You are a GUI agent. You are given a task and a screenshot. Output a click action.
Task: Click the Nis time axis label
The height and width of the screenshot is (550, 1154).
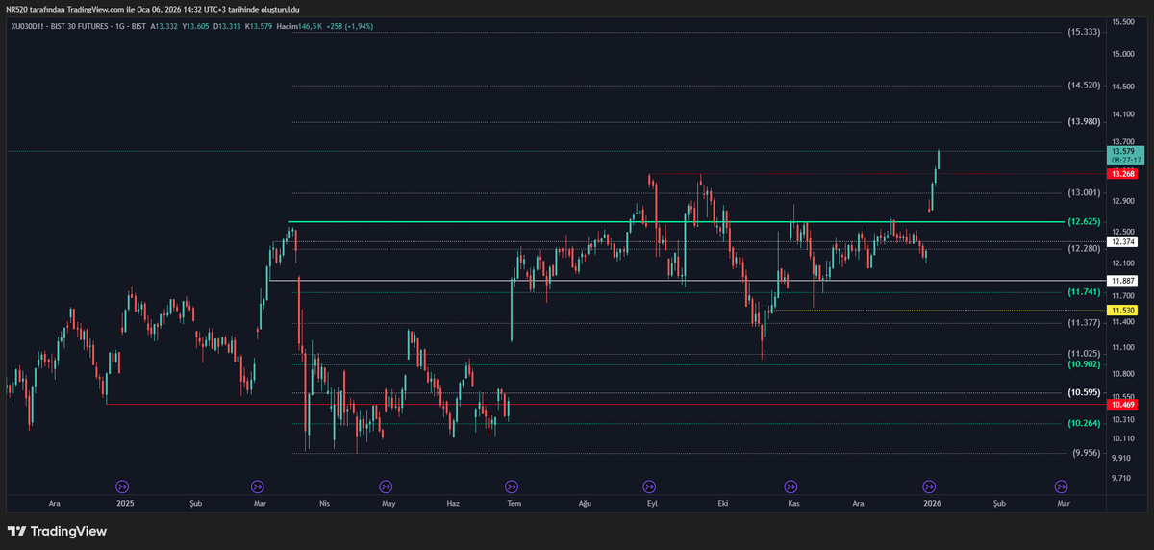coord(324,503)
